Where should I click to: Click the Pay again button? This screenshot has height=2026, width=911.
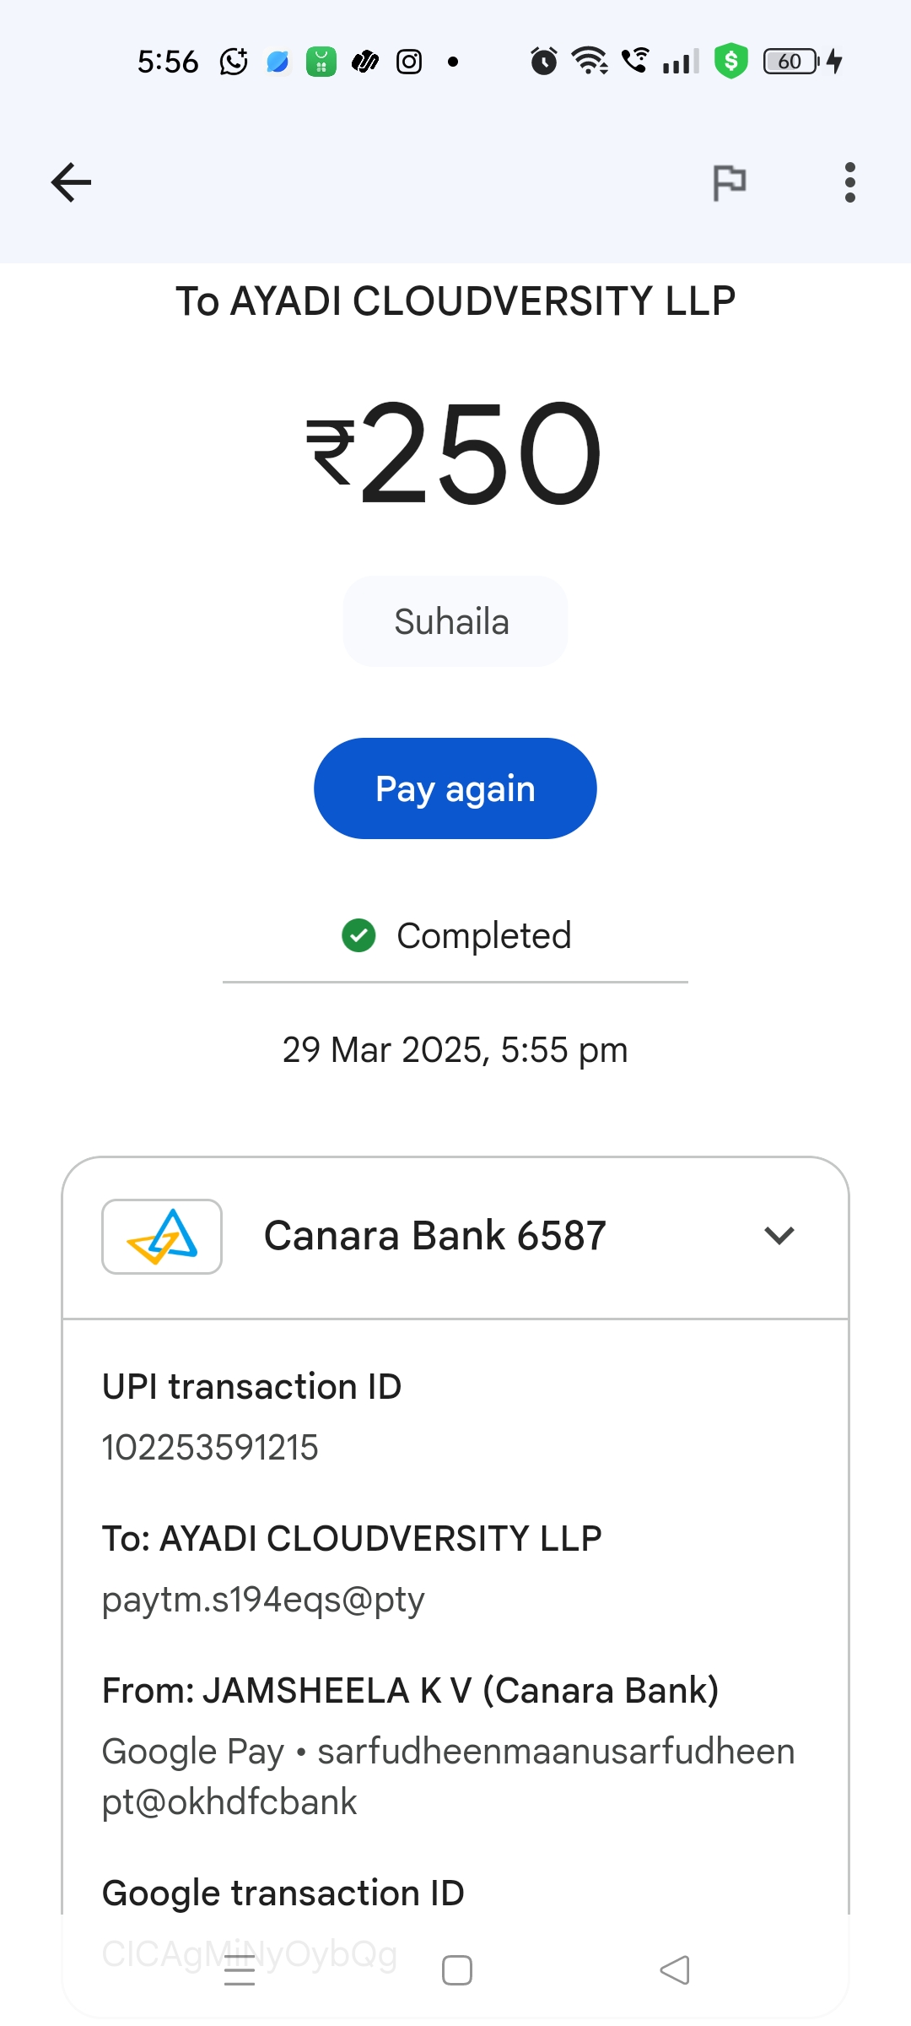tap(455, 788)
